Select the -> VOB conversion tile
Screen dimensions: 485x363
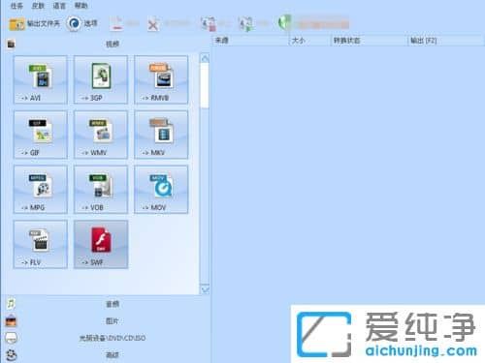click(101, 190)
